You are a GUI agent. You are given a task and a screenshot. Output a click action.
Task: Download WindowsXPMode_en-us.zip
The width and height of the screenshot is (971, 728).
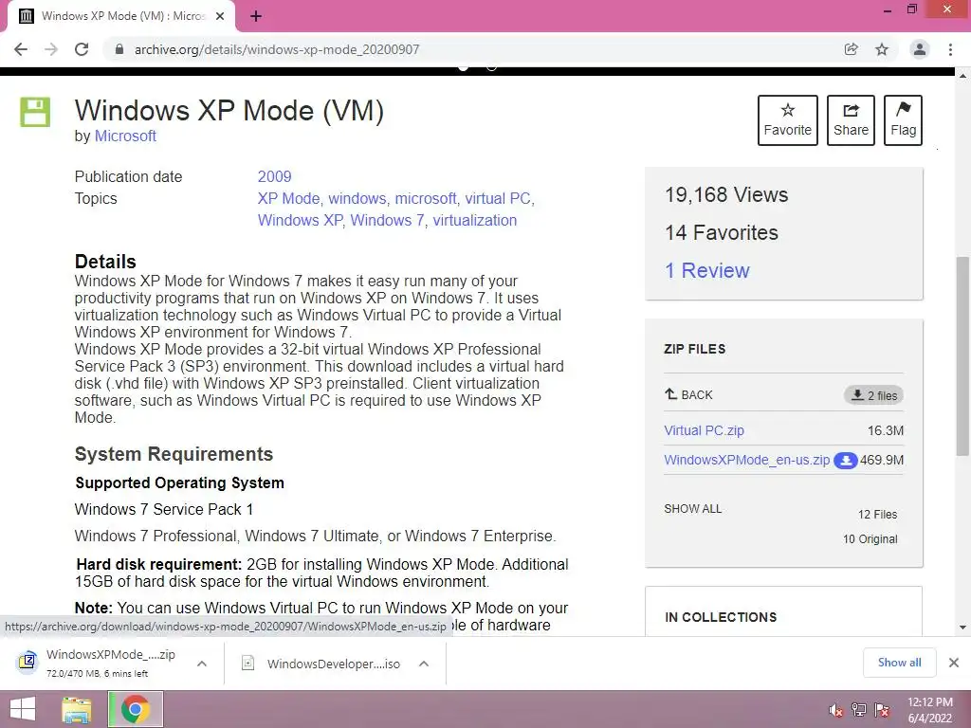pos(747,460)
